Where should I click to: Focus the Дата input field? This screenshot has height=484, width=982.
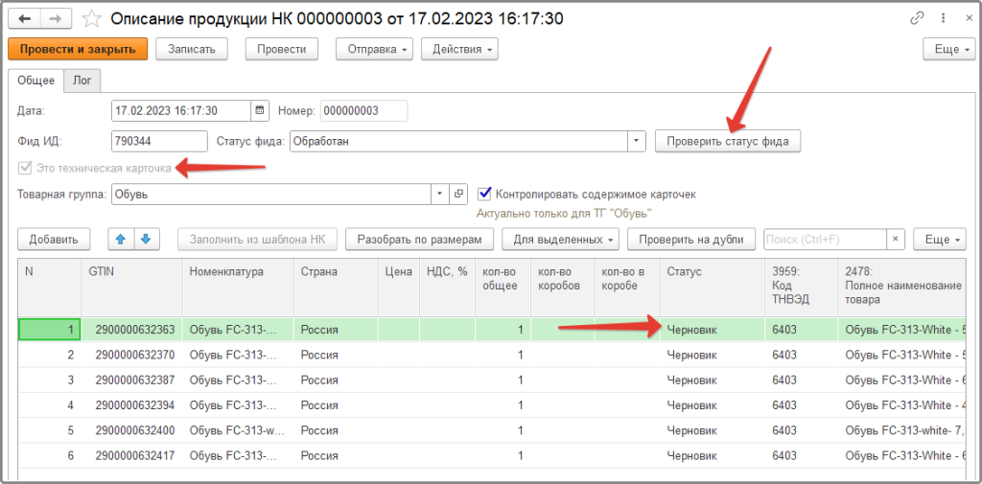[181, 111]
